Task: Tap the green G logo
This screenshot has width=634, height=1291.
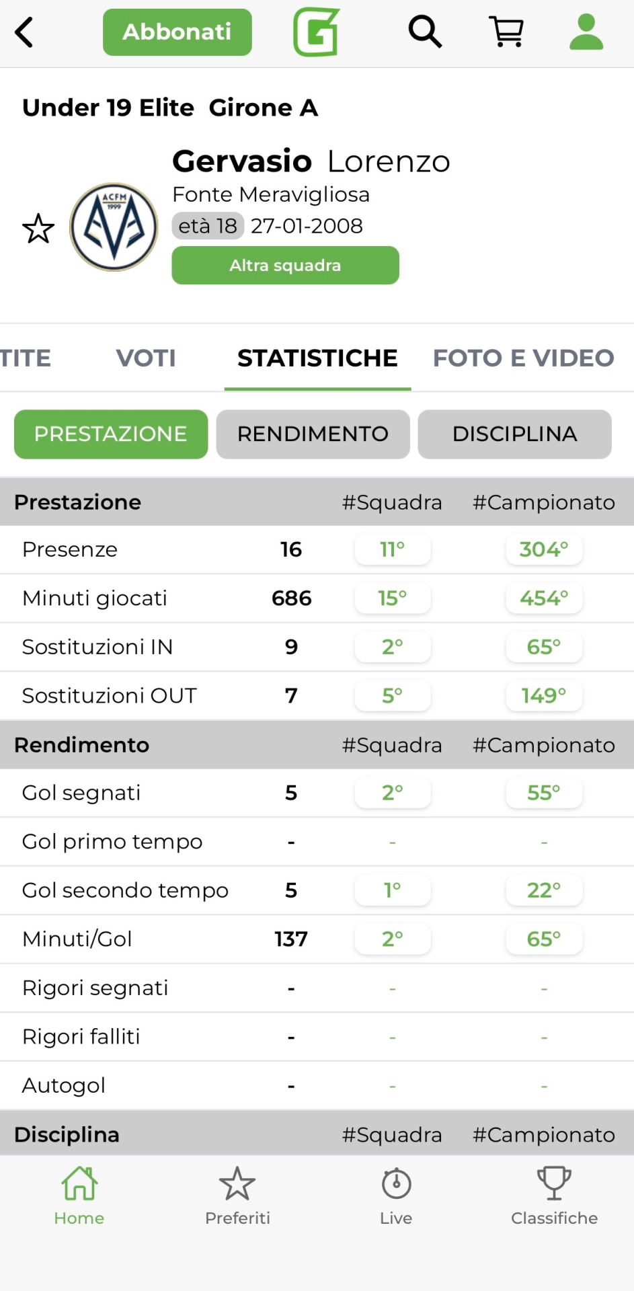Action: 316,32
